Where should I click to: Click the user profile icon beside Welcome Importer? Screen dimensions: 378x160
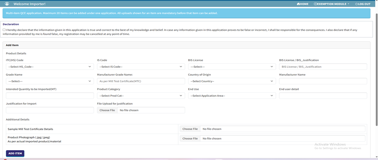coord(7,4)
